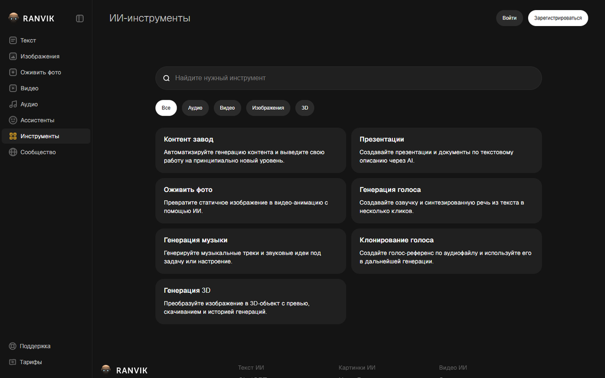Open the Текст section in sidebar
This screenshot has height=378, width=605.
(x=46, y=40)
